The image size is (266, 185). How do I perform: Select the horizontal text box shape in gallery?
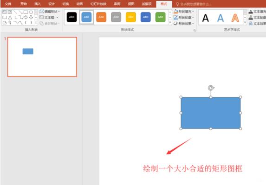point(5,12)
